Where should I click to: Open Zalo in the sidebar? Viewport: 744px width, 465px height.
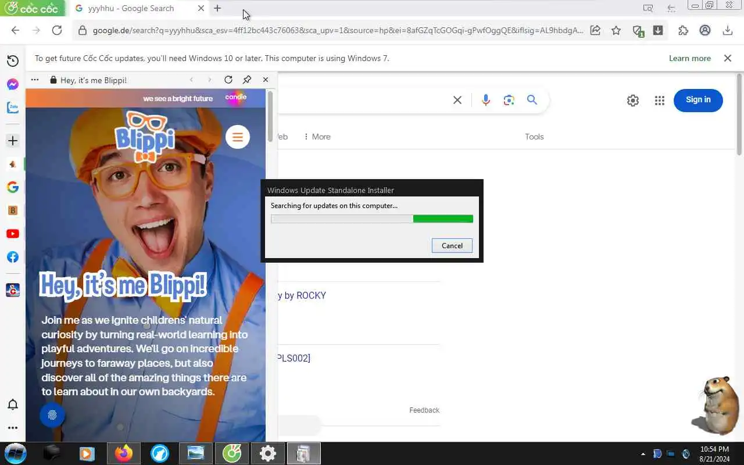click(x=13, y=108)
